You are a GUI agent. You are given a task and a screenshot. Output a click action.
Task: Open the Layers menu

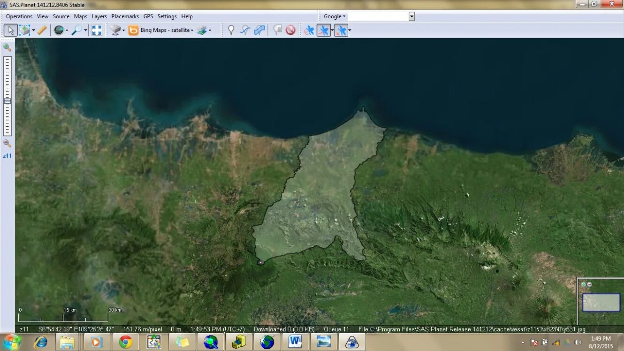(99, 16)
